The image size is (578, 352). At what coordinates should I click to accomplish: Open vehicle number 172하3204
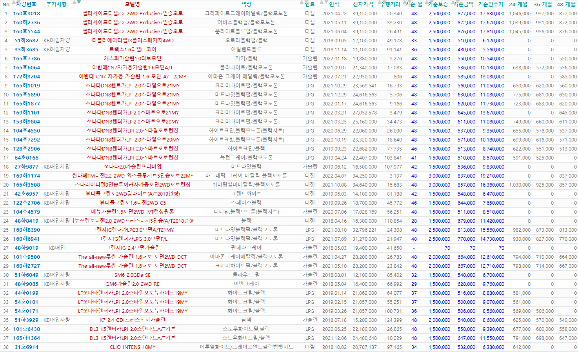pyautogui.click(x=27, y=76)
